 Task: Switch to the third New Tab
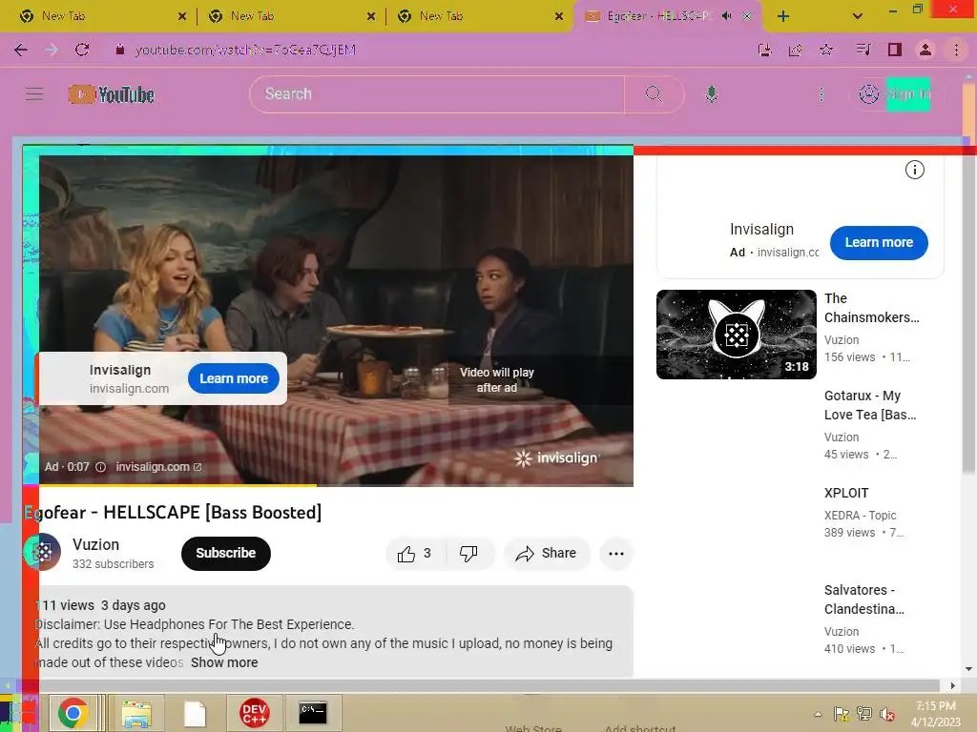pyautogui.click(x=477, y=16)
